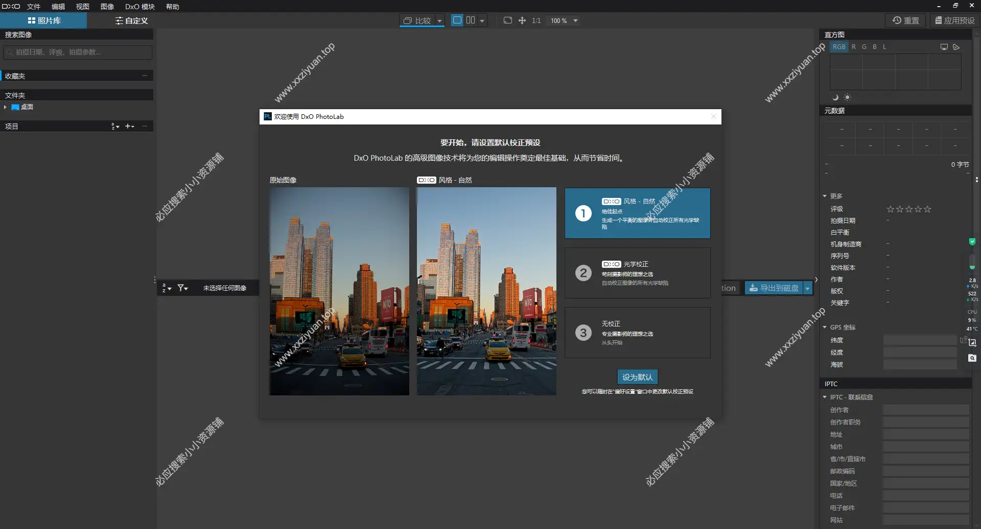Open the export to disk dropdown arrow

[808, 288]
